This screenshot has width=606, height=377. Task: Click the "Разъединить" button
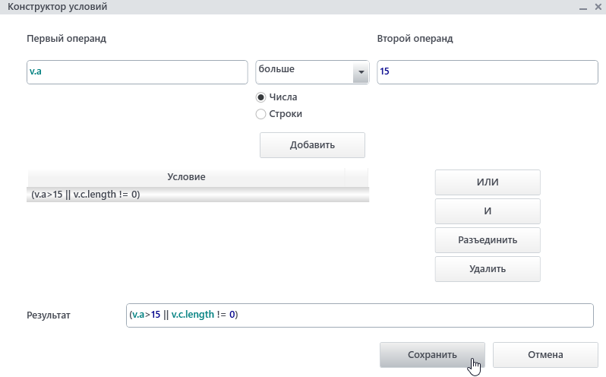(x=487, y=240)
